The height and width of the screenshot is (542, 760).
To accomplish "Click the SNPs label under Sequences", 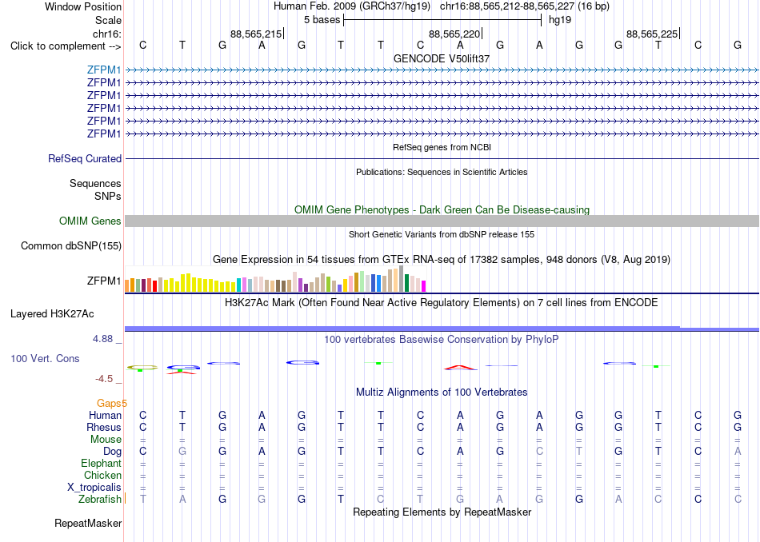I will click(108, 196).
